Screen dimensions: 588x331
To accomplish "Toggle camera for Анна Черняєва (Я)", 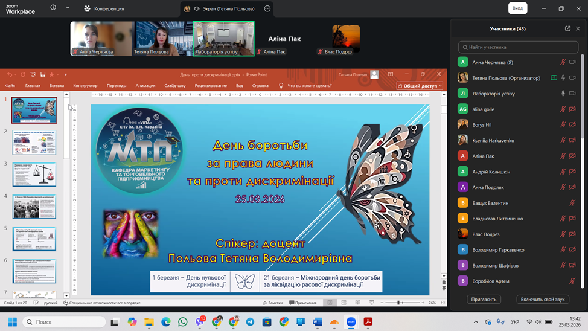I will (x=572, y=62).
